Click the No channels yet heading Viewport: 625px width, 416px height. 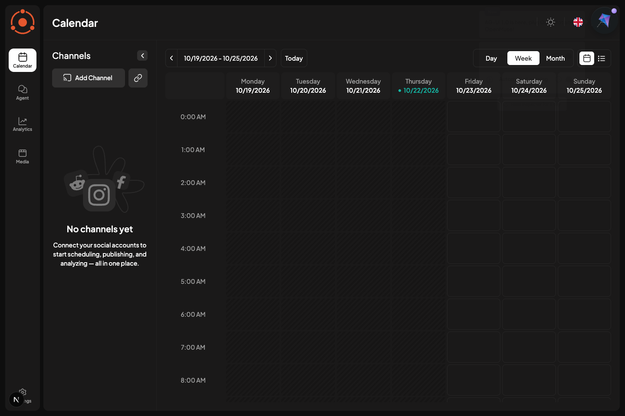coord(100,229)
